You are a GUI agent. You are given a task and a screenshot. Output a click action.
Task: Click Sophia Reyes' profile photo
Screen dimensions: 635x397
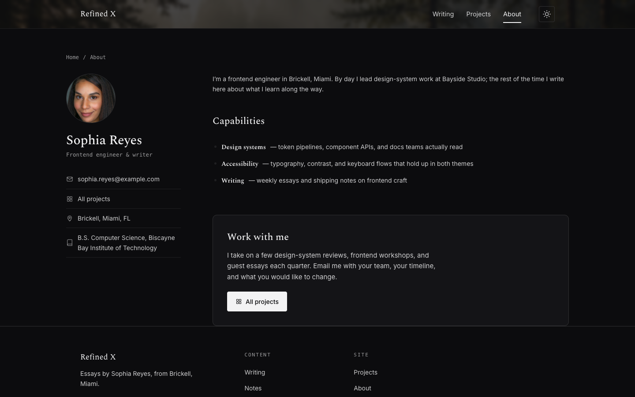(x=91, y=98)
